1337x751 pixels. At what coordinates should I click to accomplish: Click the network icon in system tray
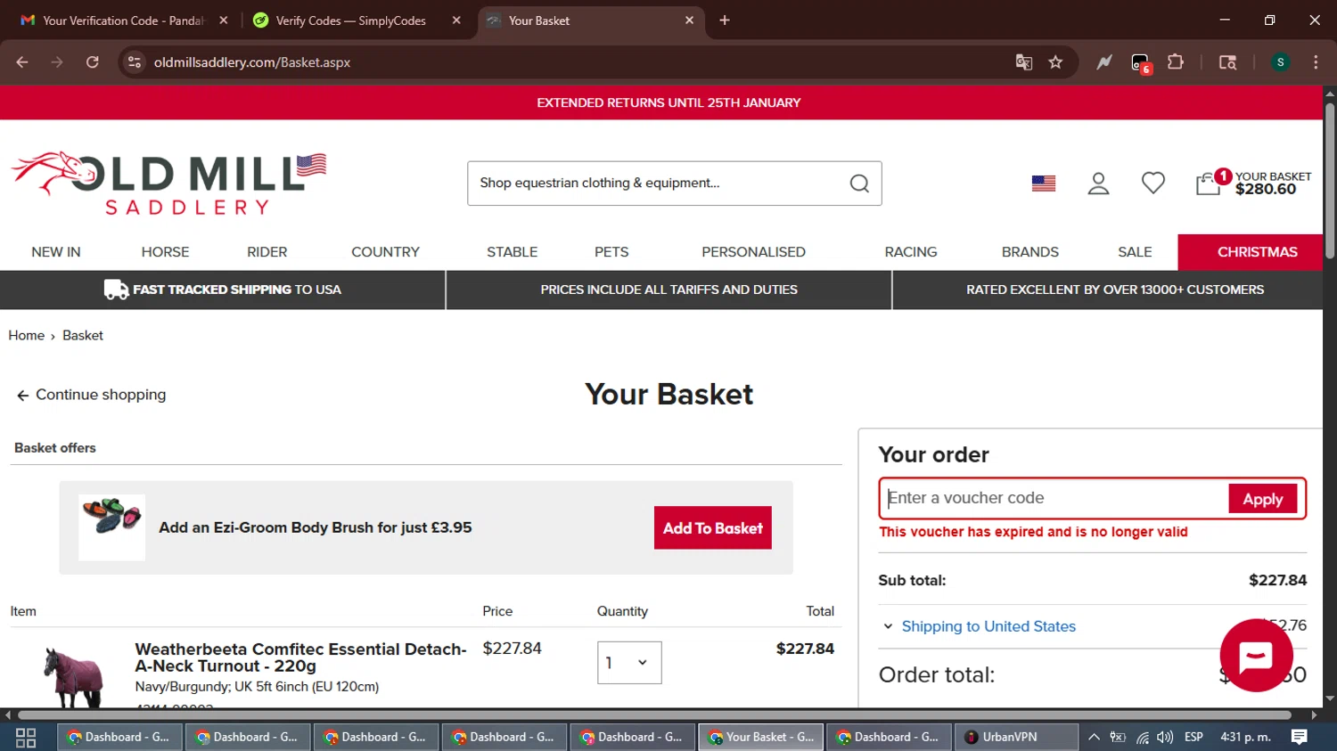tap(1142, 738)
